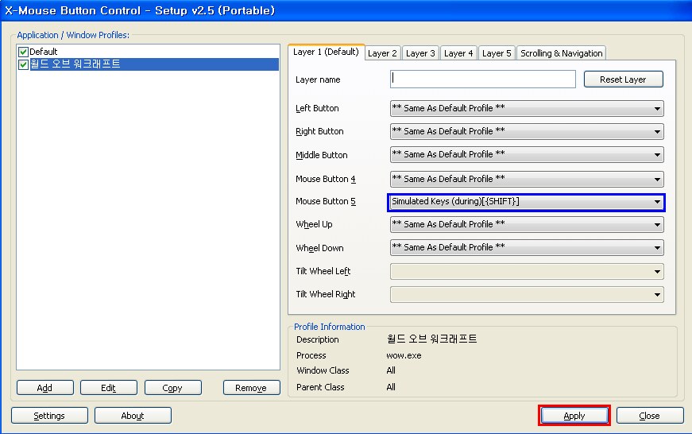Click the Process label
The image size is (692, 434).
[x=311, y=355]
